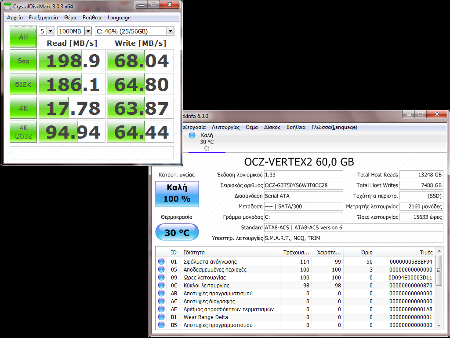The image size is (450, 338).
Task: Open Θέμα menu in CrystalDiskMark
Action: [70, 18]
